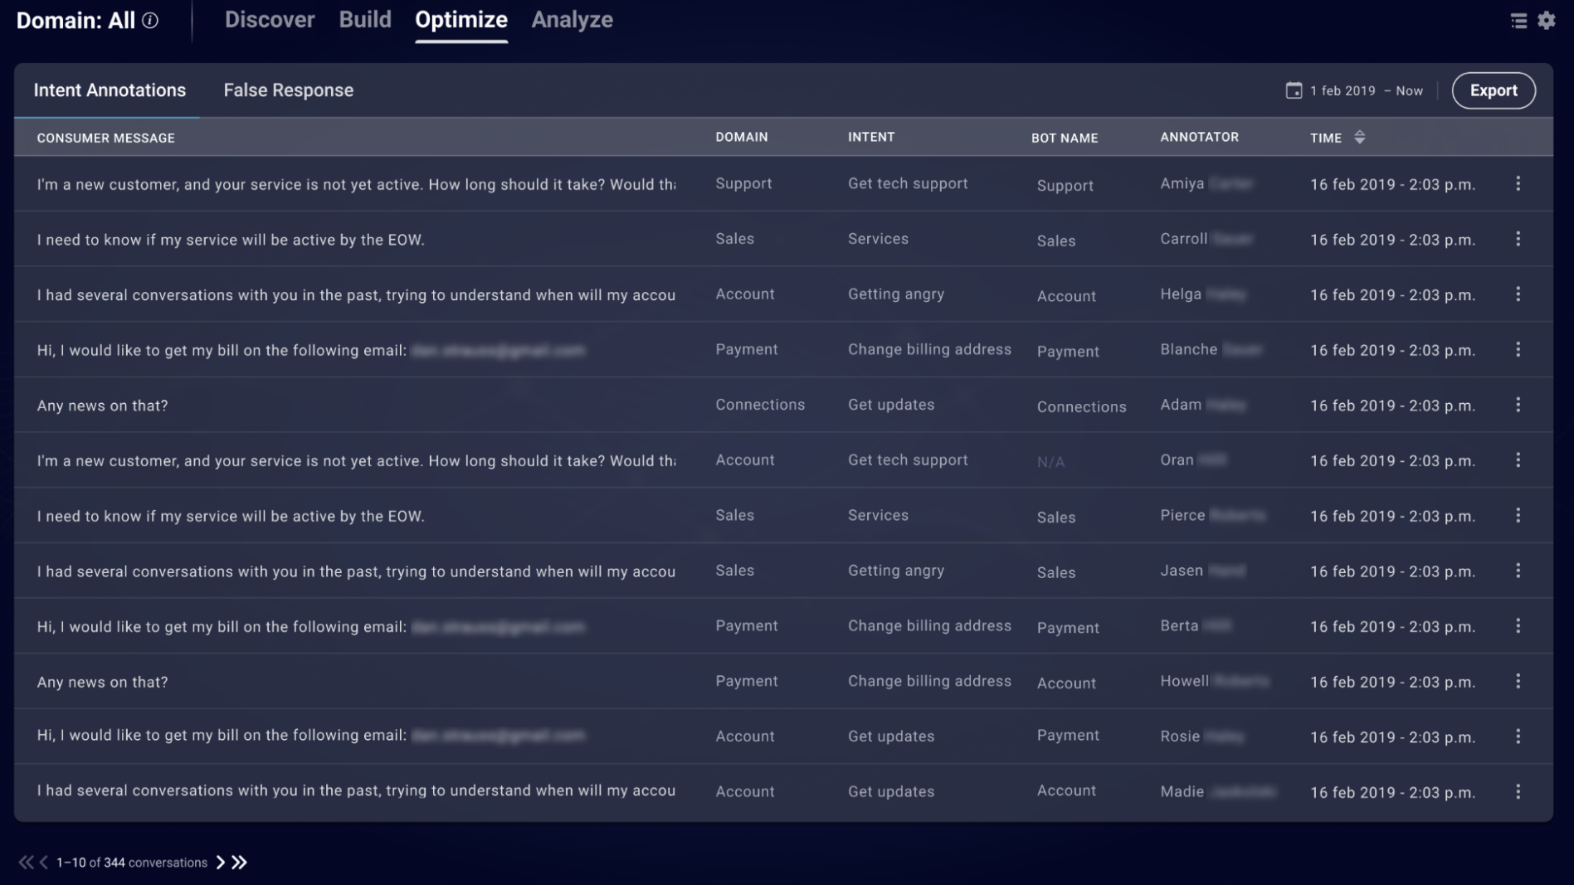Screen dimensions: 1574x885
Task: Click the '1–10 of 344 conversations' pagination text
Action: (132, 863)
